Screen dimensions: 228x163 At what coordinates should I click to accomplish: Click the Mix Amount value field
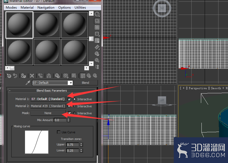(x=60, y=120)
